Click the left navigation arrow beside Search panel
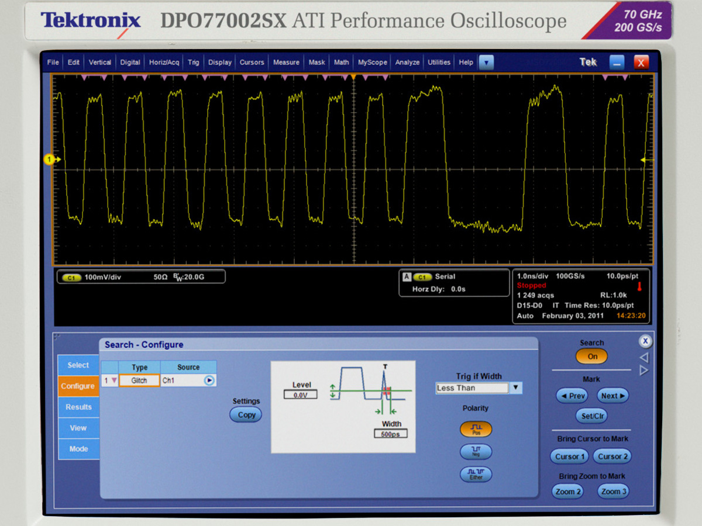This screenshot has width=702, height=526. pyautogui.click(x=643, y=357)
